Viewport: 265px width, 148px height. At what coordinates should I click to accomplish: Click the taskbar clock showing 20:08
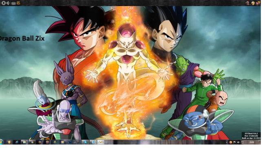point(252,142)
